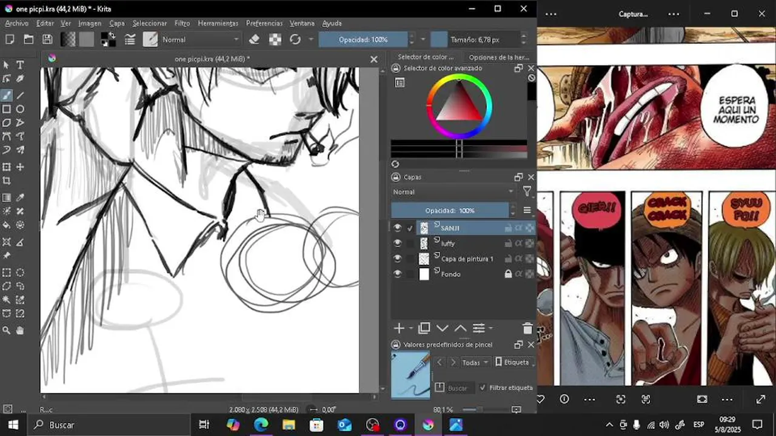This screenshot has width=776, height=436.
Task: Unlock the Fondo layer padlock
Action: point(509,274)
